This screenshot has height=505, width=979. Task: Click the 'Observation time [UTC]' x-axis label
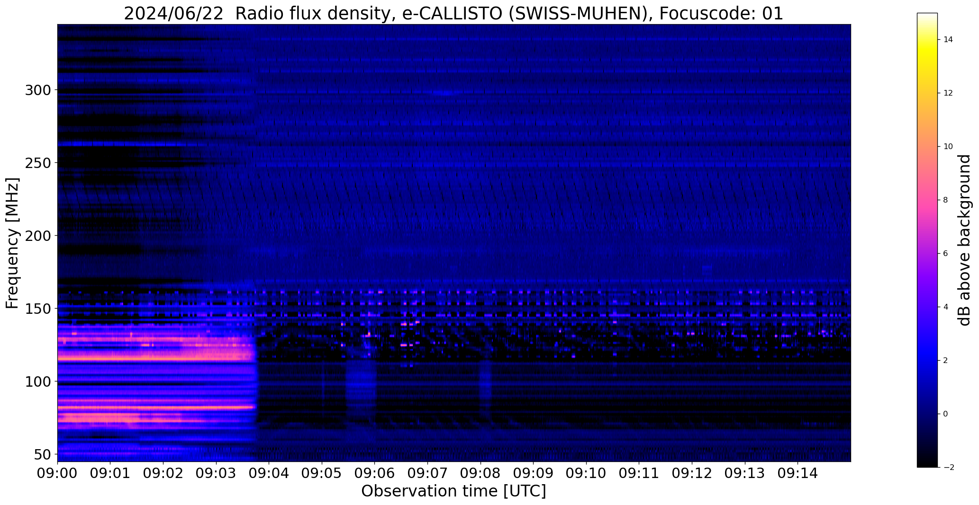453,491
